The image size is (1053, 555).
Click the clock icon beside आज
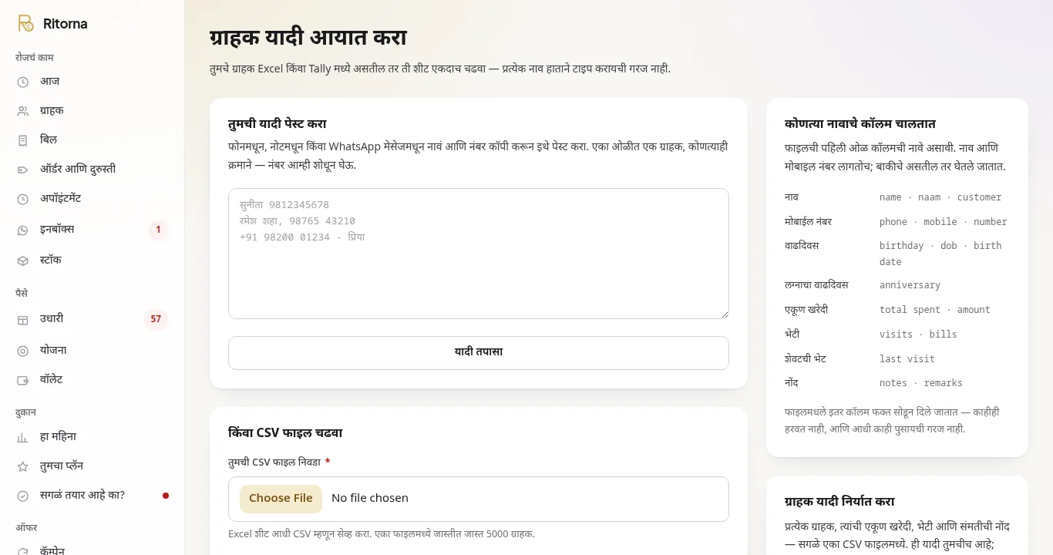(x=23, y=82)
